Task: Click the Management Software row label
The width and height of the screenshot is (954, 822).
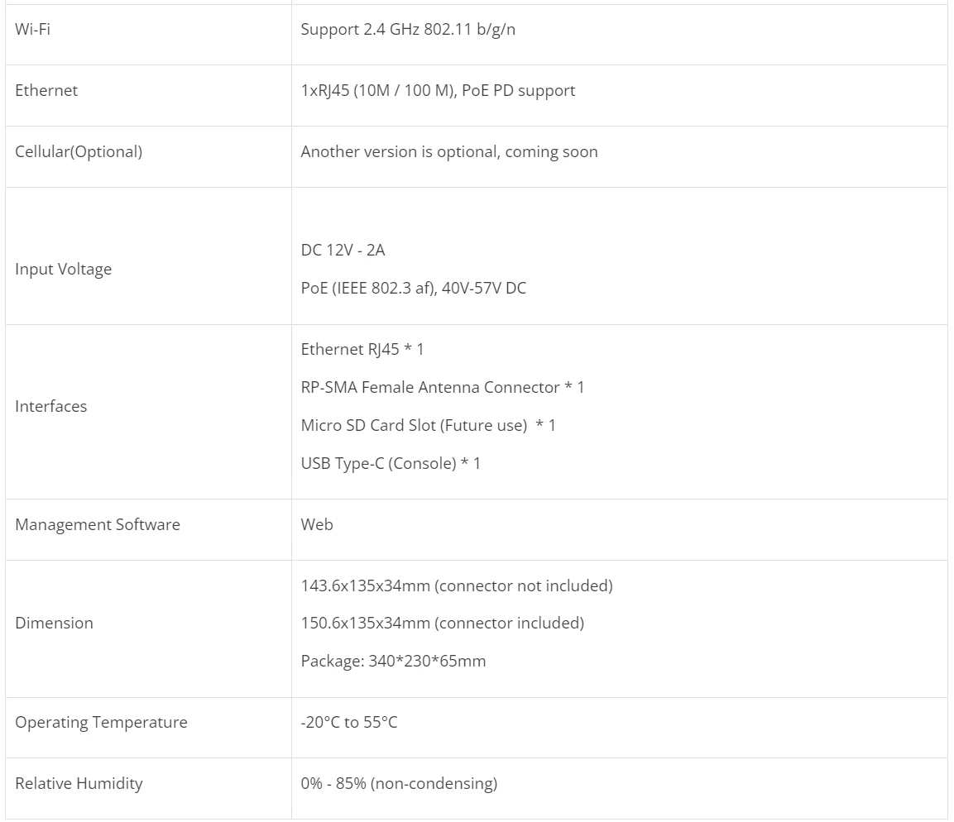Action: 97,524
